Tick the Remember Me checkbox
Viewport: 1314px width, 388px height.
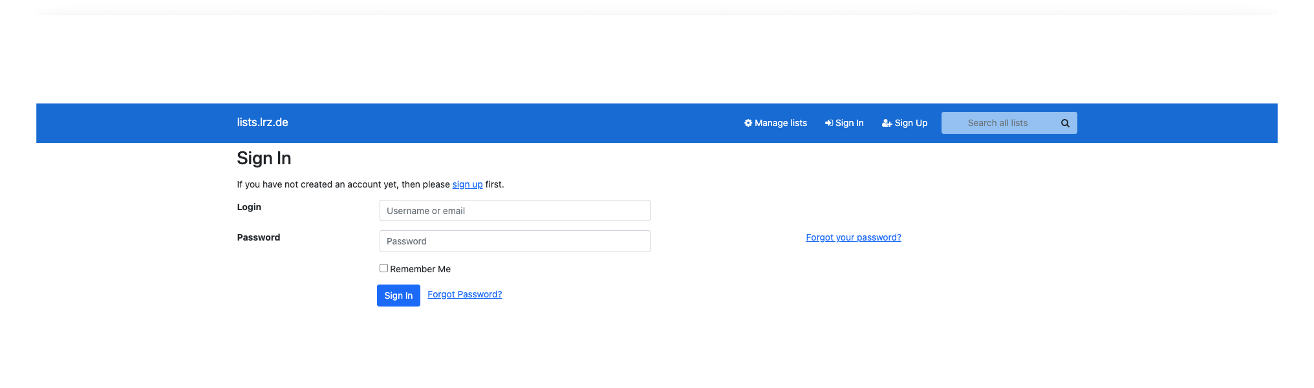[x=383, y=268]
